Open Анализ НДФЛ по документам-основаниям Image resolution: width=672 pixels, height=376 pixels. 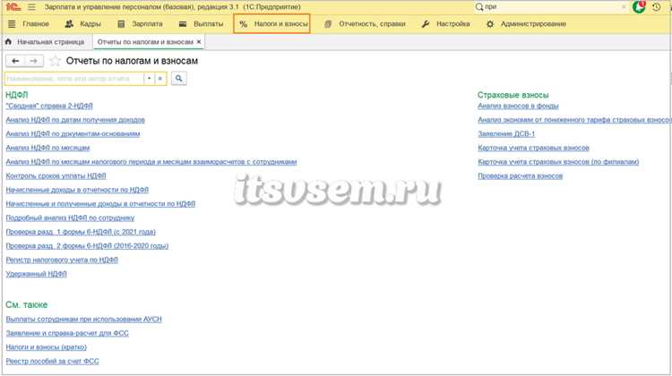pos(73,134)
